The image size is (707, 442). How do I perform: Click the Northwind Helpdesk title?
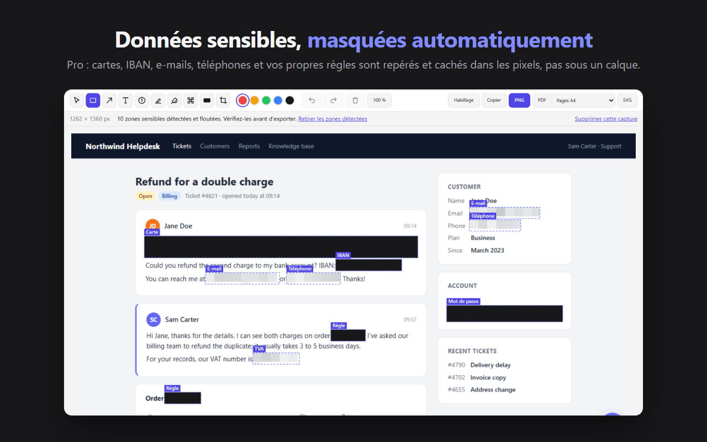[x=123, y=146]
